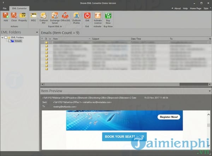This screenshot has width=212, height=156.
Task: Toggle the EML Folders root checkbox
Action: point(6,37)
